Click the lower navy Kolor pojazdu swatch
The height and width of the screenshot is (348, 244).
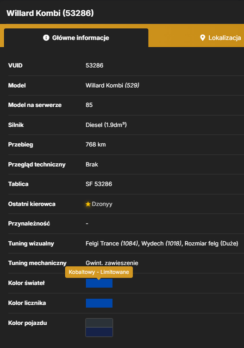tap(99, 332)
